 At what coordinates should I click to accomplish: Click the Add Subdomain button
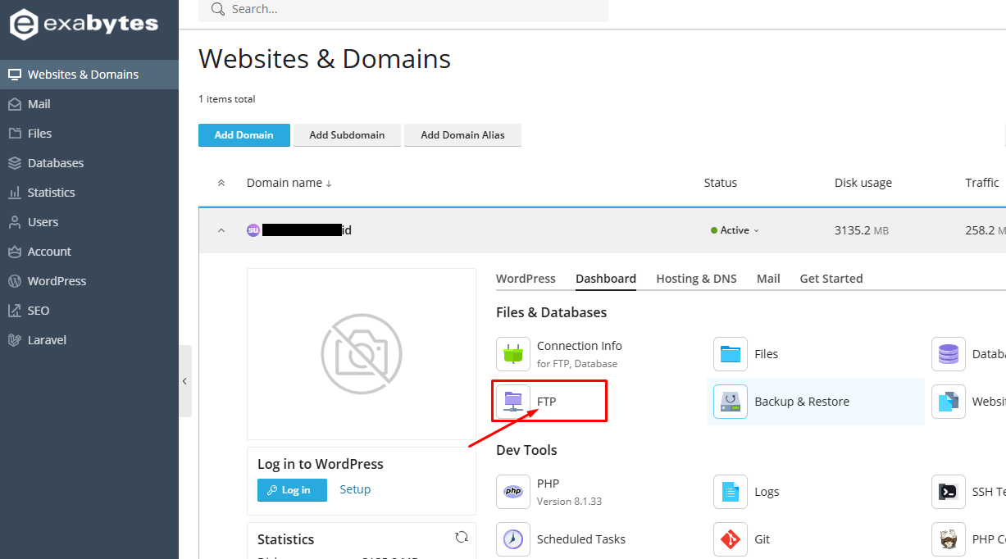[x=347, y=135]
